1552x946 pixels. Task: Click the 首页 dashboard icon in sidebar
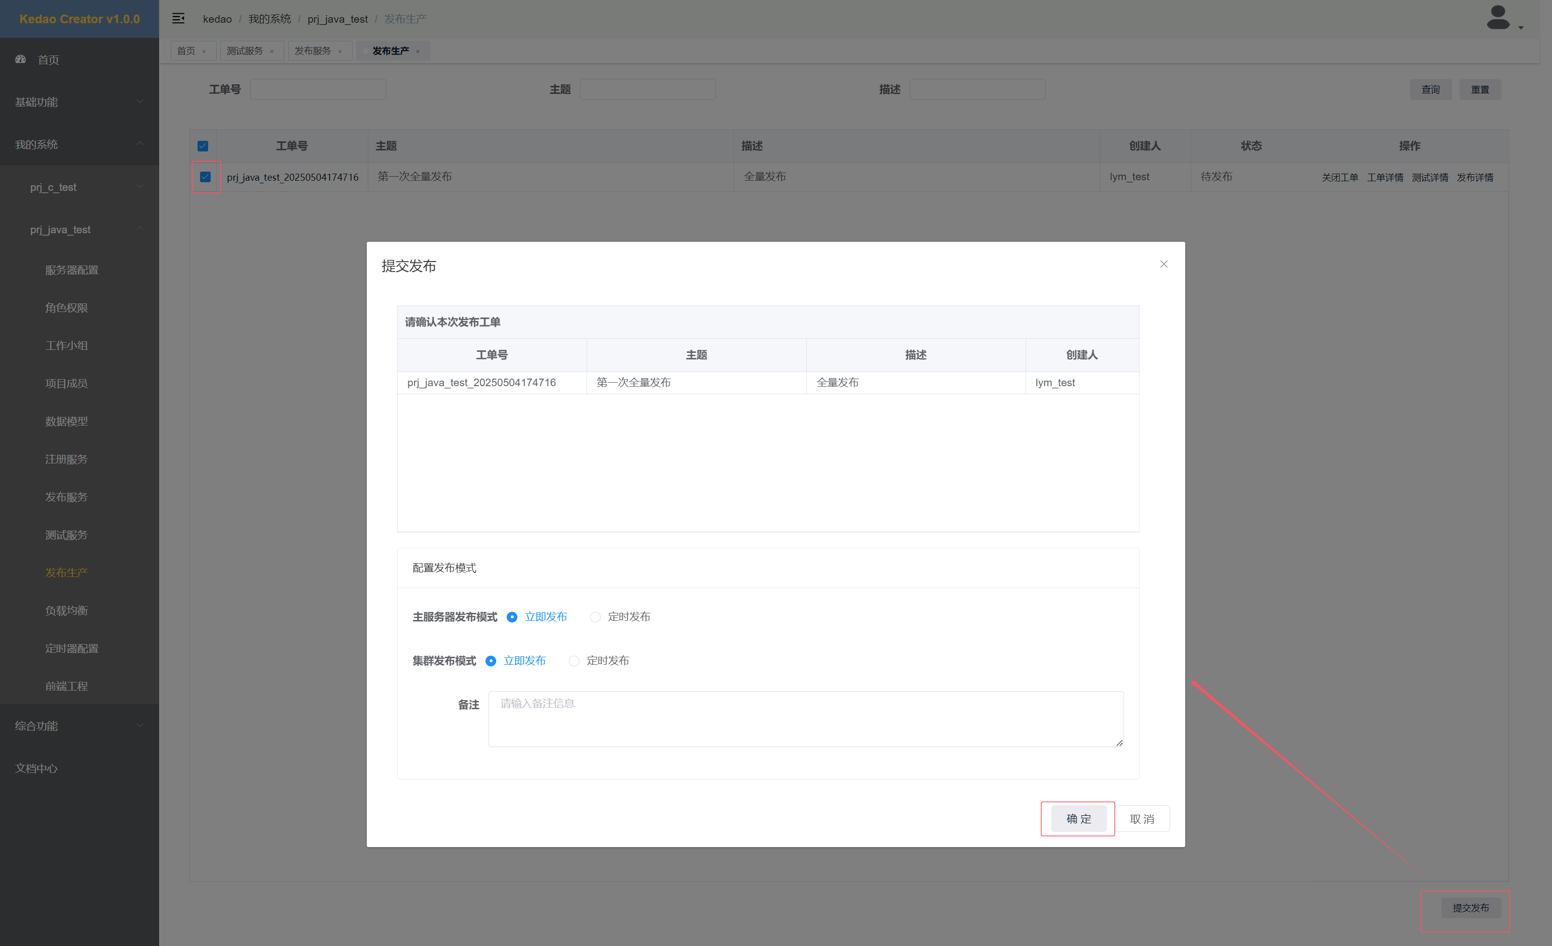coord(21,59)
